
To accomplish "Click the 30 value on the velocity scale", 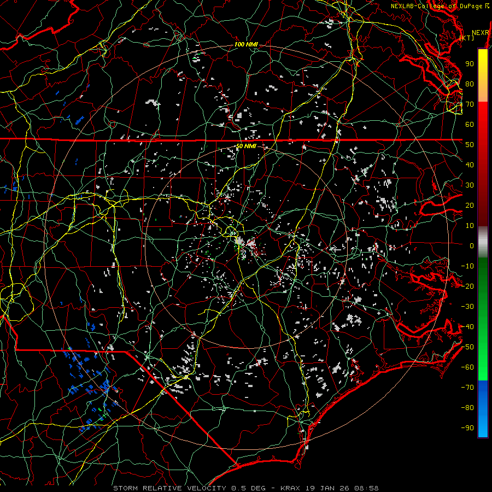I will click(470, 185).
